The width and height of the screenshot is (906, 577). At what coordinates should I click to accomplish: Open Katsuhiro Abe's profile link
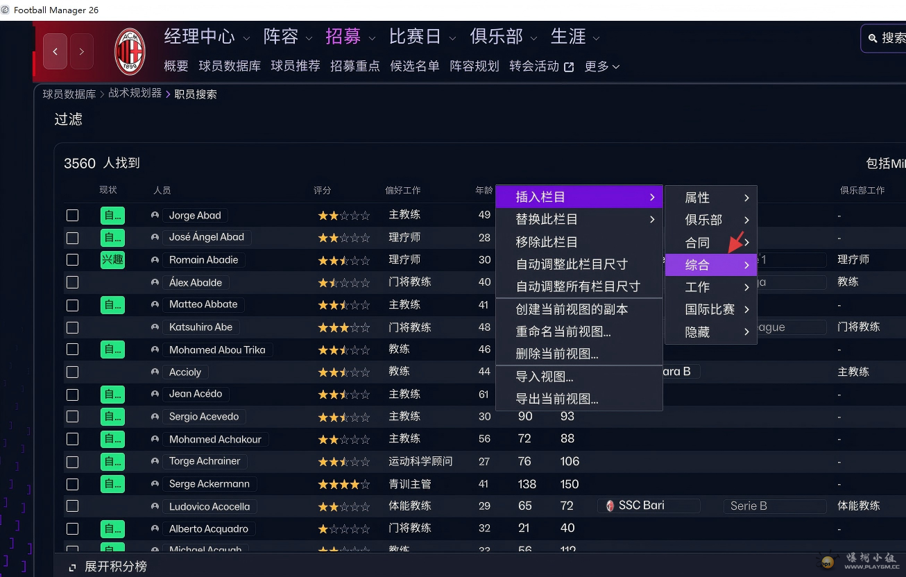200,327
